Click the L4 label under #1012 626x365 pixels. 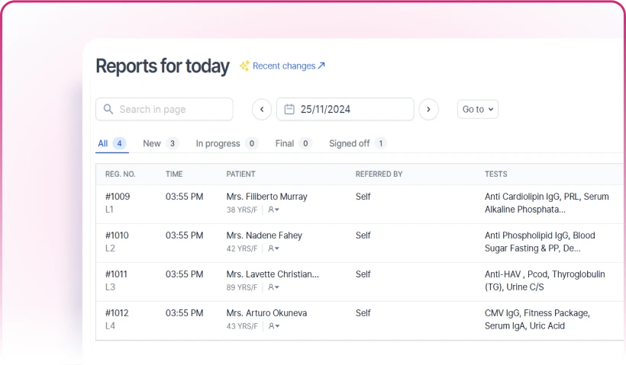pyautogui.click(x=110, y=326)
